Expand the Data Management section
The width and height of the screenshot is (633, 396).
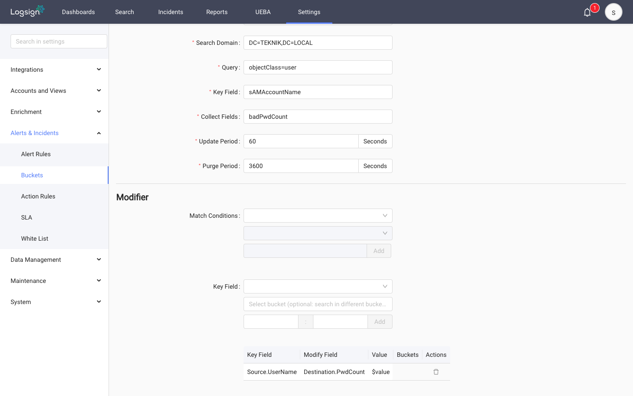[x=55, y=260]
